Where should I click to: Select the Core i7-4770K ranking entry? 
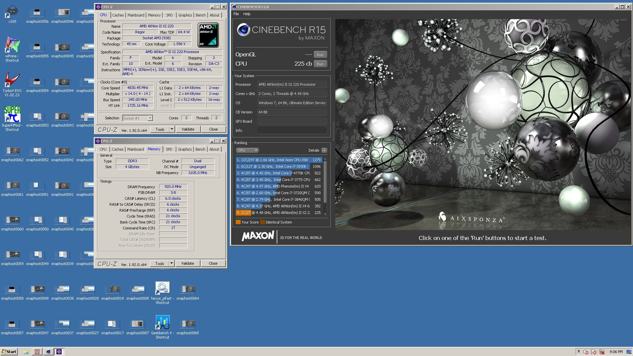(x=279, y=173)
